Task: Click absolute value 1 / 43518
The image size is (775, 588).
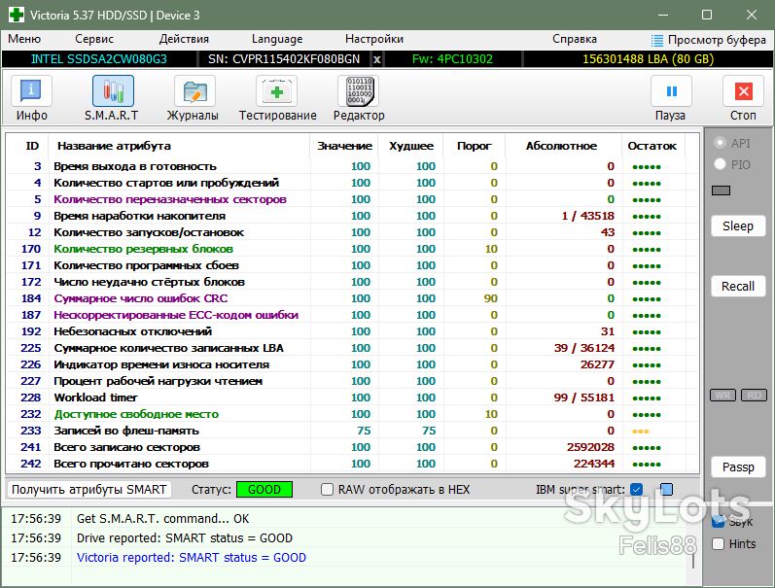Action: [x=588, y=216]
